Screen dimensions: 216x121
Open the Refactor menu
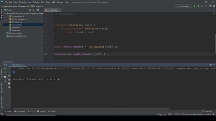point(36,2)
